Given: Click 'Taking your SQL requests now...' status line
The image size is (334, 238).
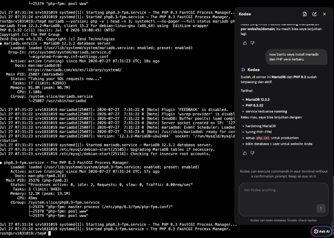Looking at the screenshot, I should (x=56, y=79).
